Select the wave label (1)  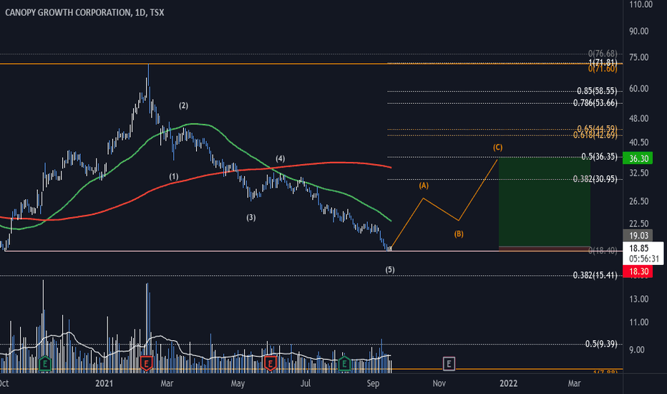174,176
